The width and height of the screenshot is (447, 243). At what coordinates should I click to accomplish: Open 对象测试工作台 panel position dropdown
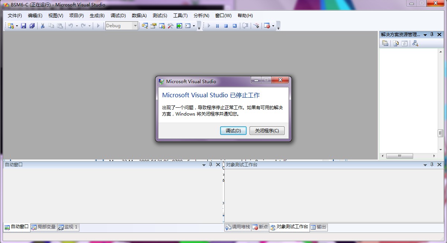click(x=425, y=165)
